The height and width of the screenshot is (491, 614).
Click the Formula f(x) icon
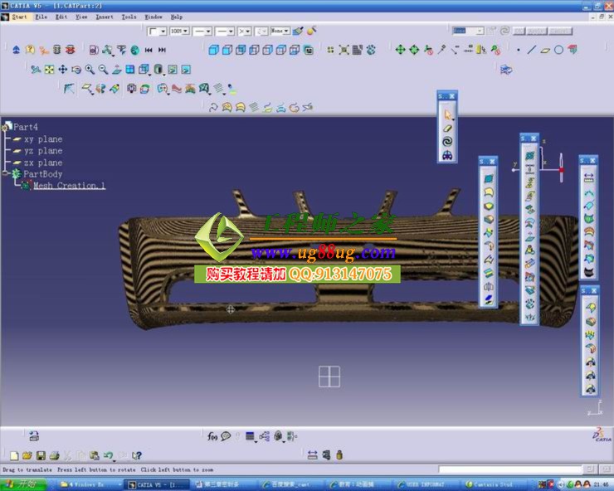pos(212,436)
